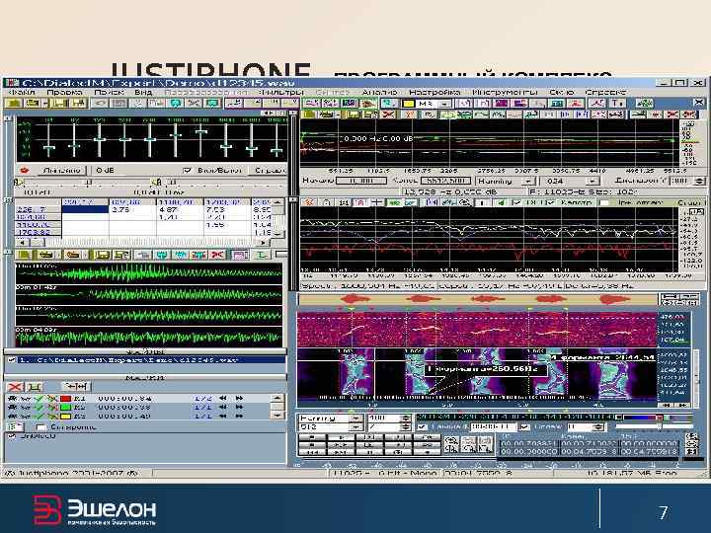Open the Настройка menu

coord(434,92)
